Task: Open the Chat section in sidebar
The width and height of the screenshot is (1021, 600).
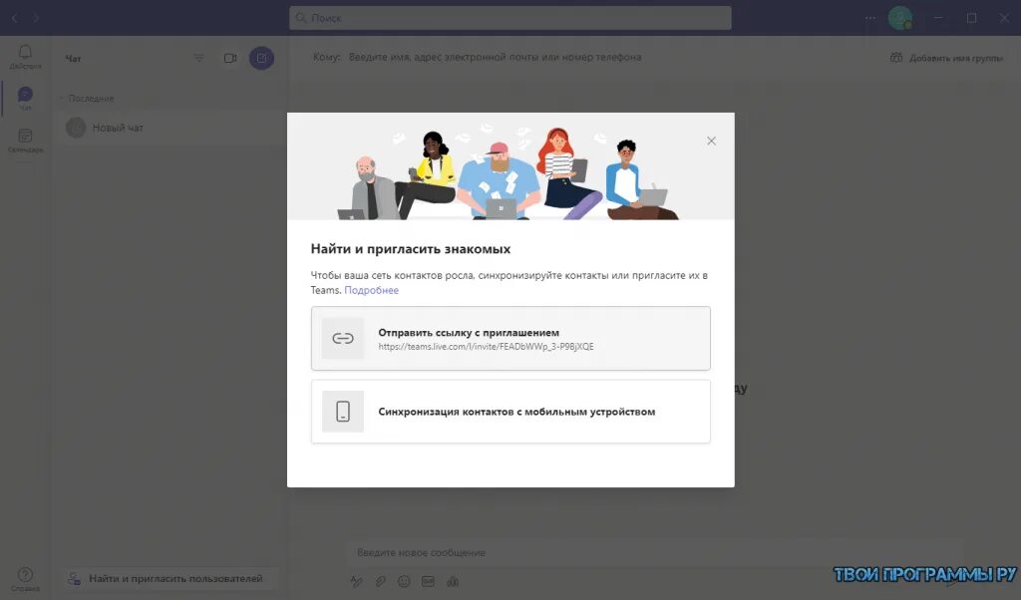Action: click(25, 99)
